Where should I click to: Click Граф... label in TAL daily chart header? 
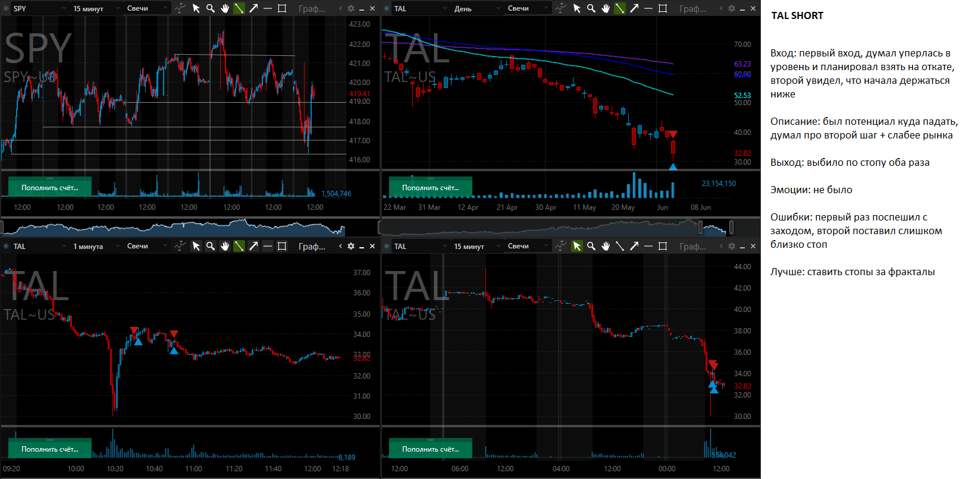coord(692,8)
